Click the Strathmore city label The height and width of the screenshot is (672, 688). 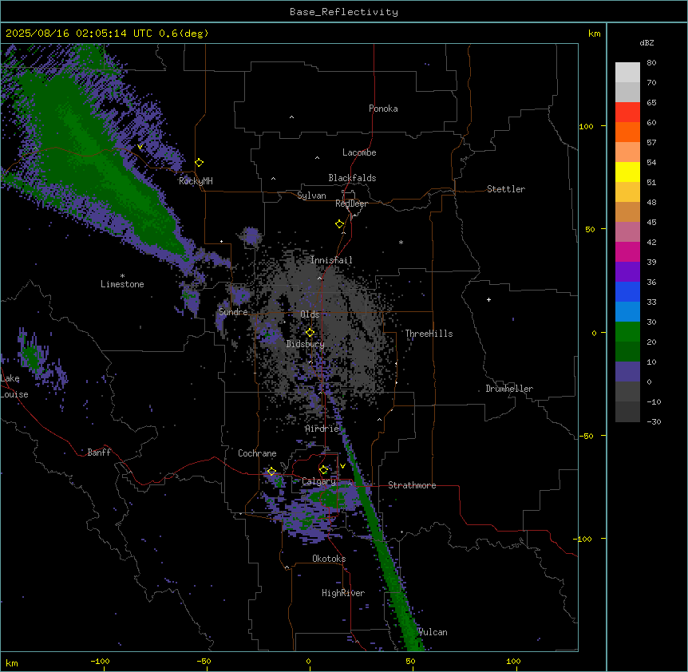coord(412,485)
